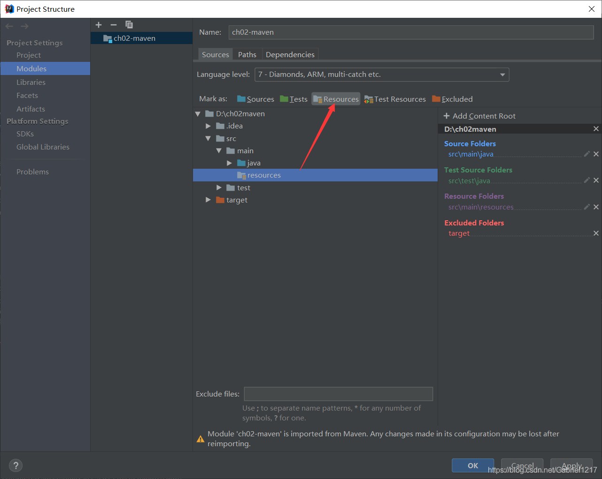The height and width of the screenshot is (479, 602).
Task: Open SDKs platform settings
Action: [x=25, y=134]
